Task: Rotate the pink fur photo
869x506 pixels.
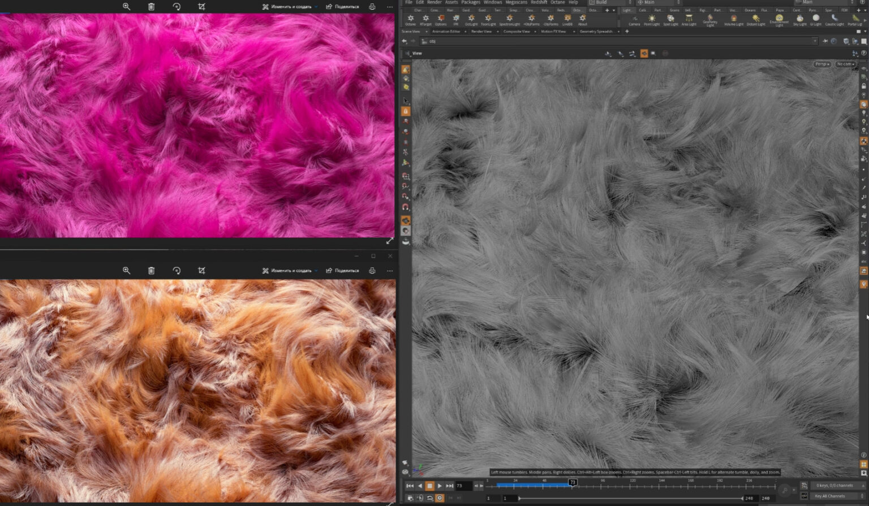Action: tap(177, 7)
